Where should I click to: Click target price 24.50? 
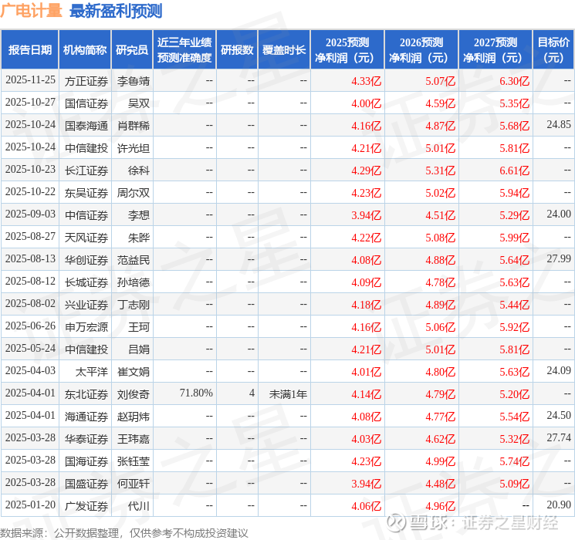click(x=559, y=415)
